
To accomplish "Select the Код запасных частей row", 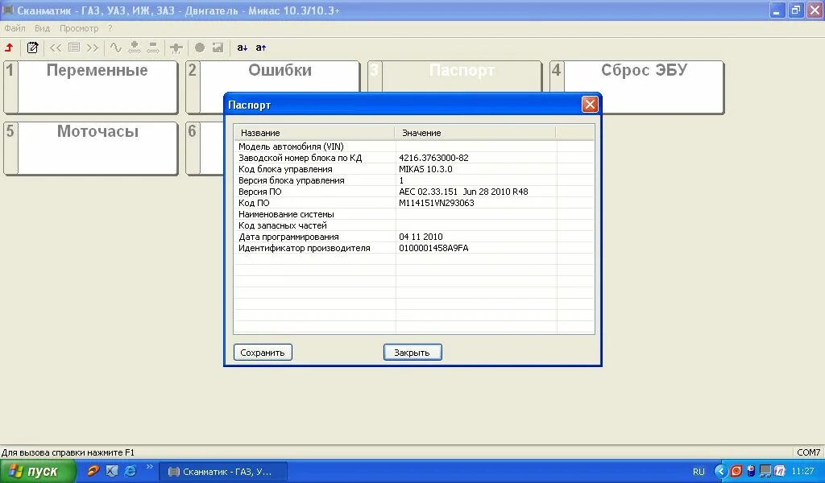I will point(414,225).
